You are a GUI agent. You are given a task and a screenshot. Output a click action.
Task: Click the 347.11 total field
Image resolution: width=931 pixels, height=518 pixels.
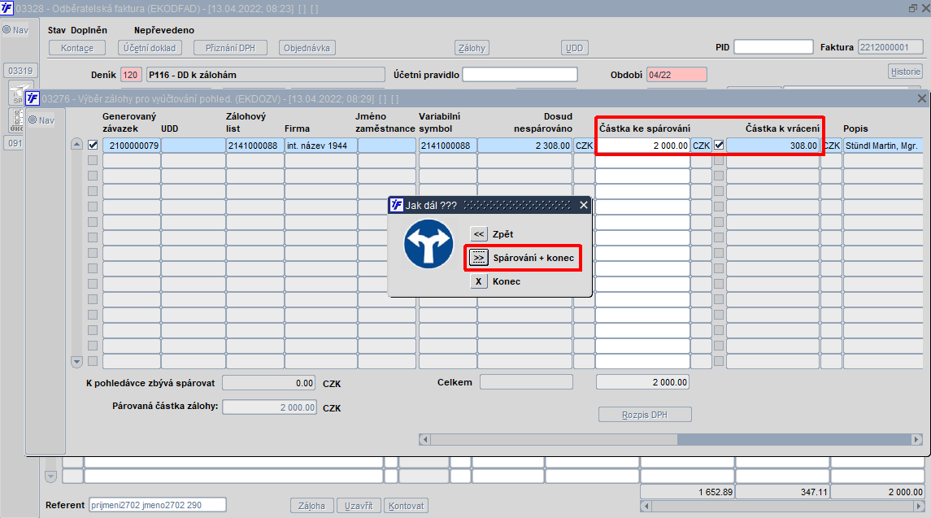pyautogui.click(x=782, y=492)
